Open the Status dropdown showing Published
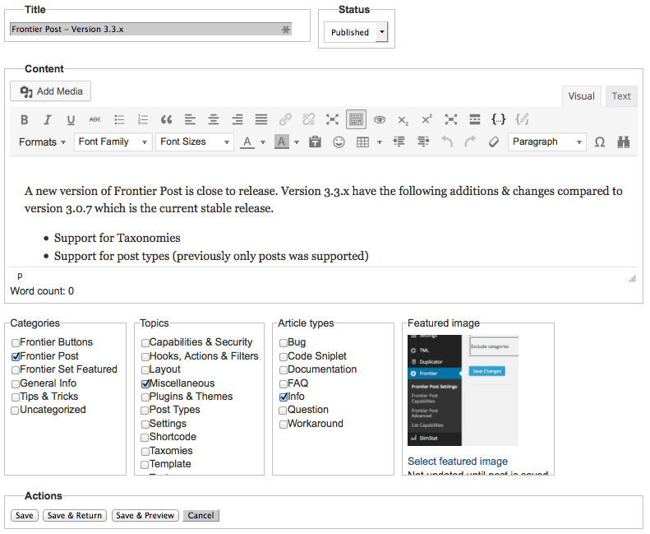The width and height of the screenshot is (650, 534). coord(356,33)
